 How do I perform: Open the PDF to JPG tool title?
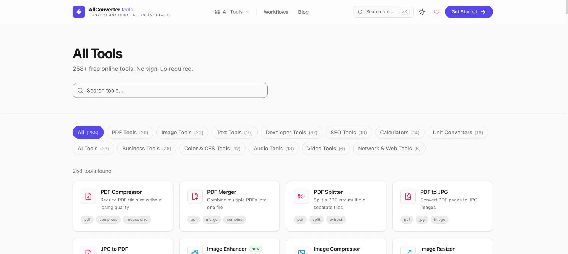coord(434,192)
